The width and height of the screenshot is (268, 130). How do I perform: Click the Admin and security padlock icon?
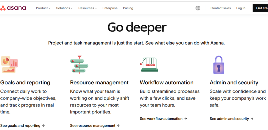pyautogui.click(x=219, y=65)
